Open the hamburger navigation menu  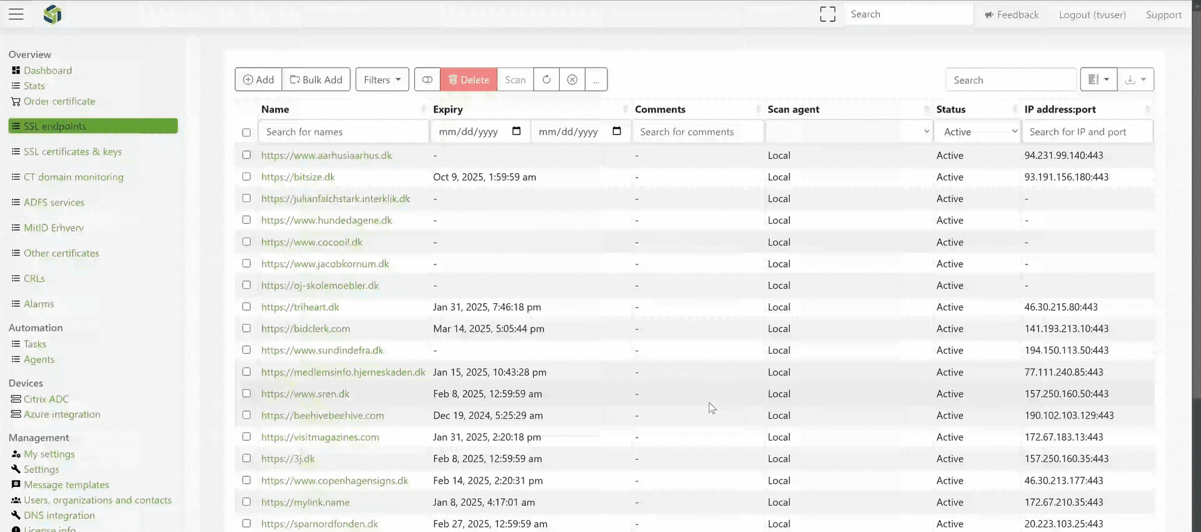pyautogui.click(x=16, y=14)
